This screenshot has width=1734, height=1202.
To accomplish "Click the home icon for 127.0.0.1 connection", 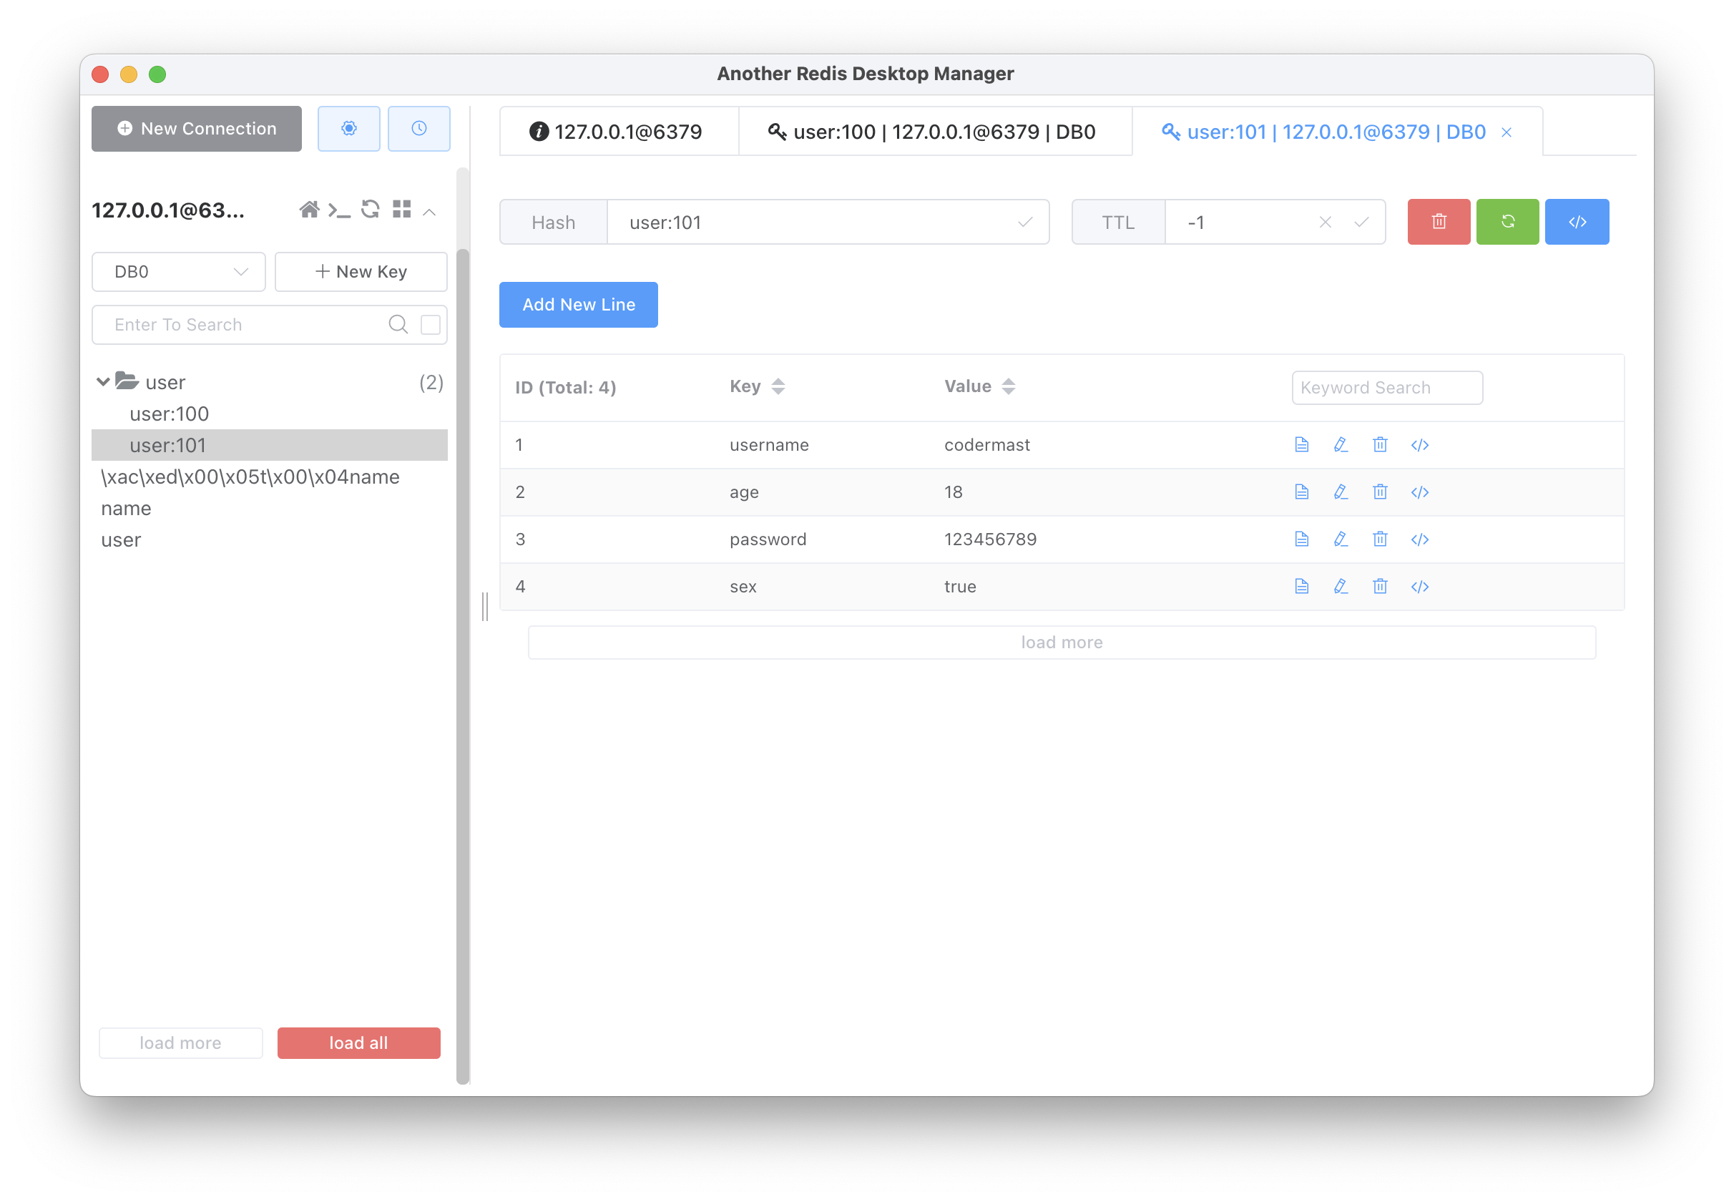I will pos(309,210).
